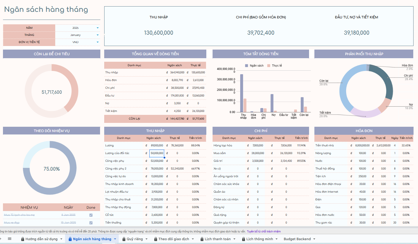The image size is (418, 244).
Task: Uncheck Done for Mua Tủ lạnh cho ba mẹ
Action: point(91,215)
